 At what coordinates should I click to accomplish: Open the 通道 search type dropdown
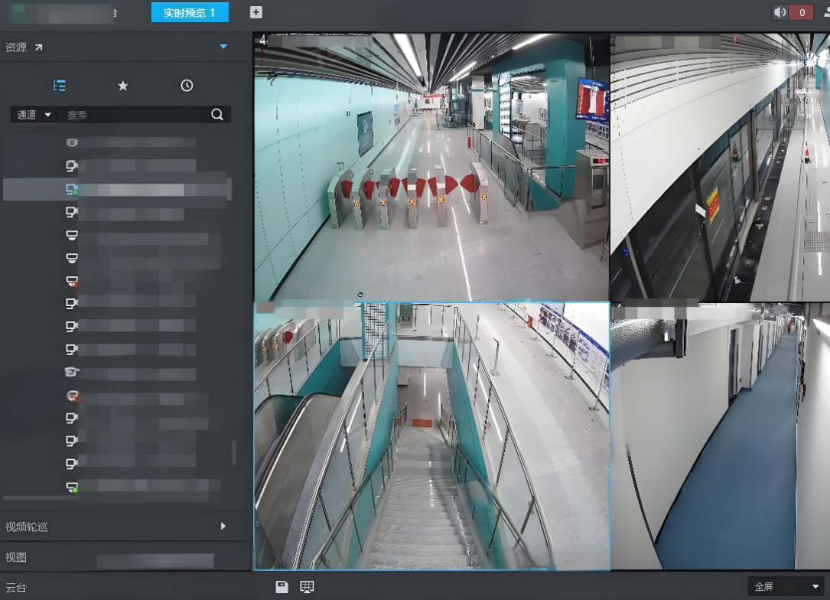[34, 115]
